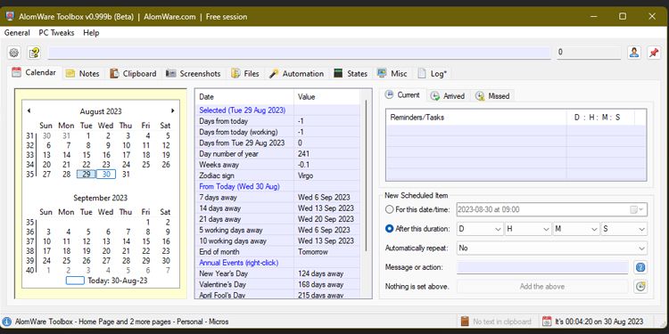Open the PC Tweaks menu

(x=56, y=33)
